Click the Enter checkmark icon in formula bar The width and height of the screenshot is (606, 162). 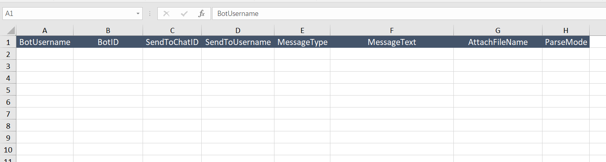(x=184, y=14)
